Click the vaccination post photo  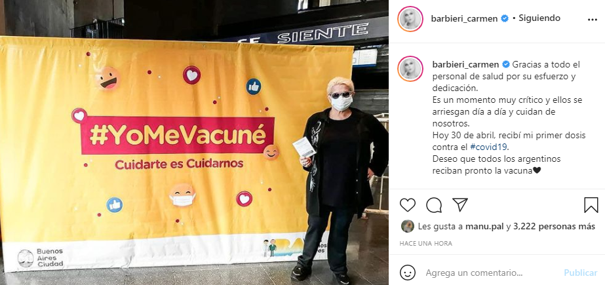195,143
